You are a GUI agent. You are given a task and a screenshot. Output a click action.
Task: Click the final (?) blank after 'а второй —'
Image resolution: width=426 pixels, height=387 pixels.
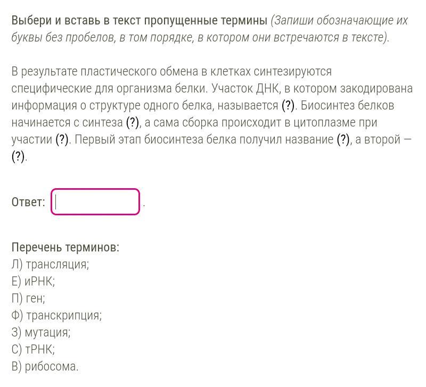(18, 156)
